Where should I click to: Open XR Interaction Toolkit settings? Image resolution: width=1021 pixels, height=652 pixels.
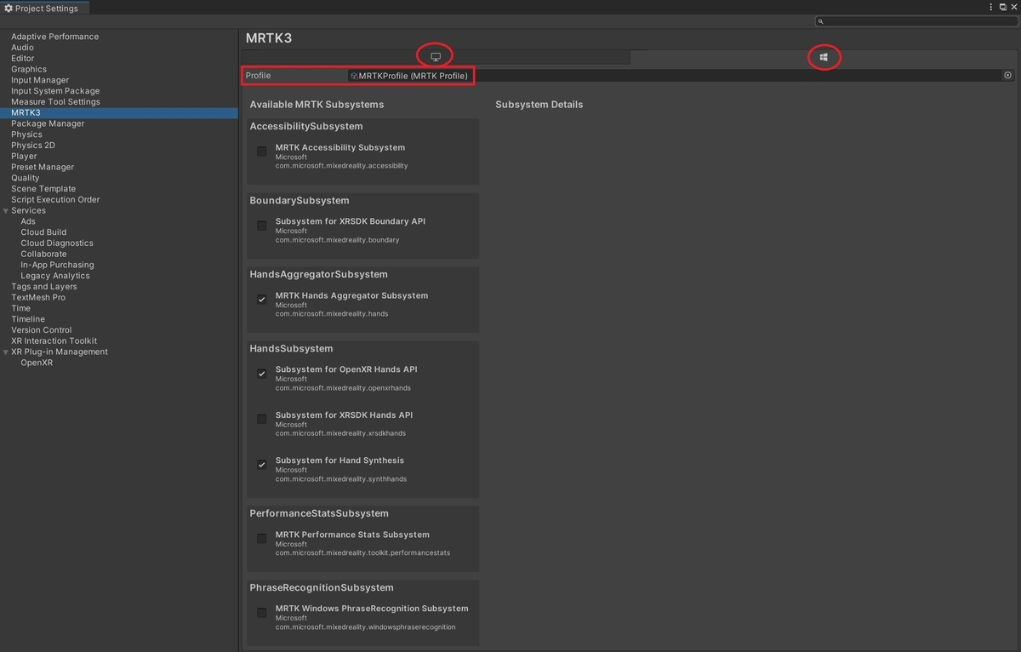coord(54,340)
